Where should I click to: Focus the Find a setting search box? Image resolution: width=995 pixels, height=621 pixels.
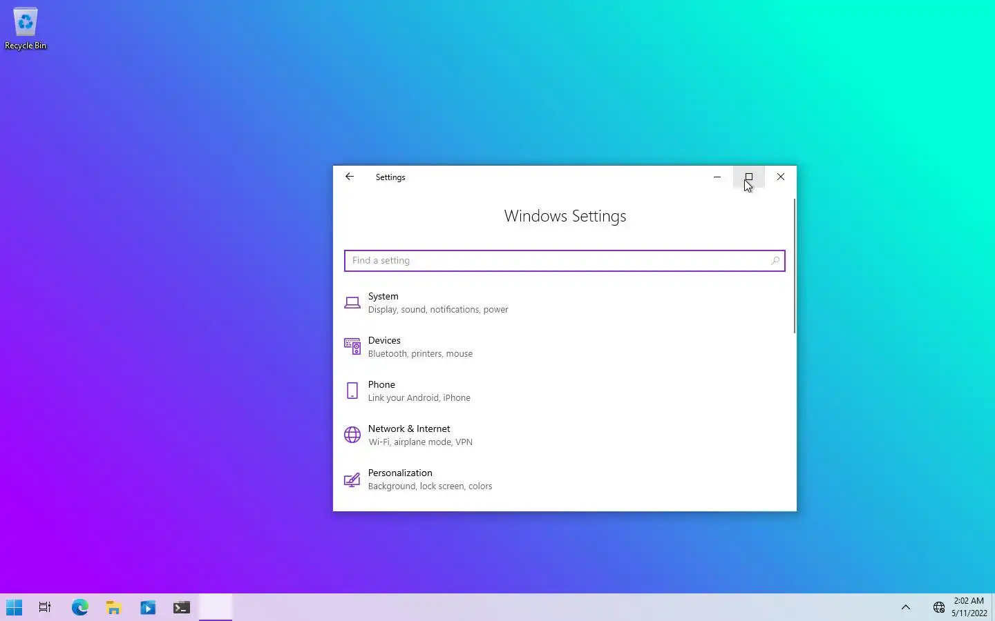pos(565,261)
